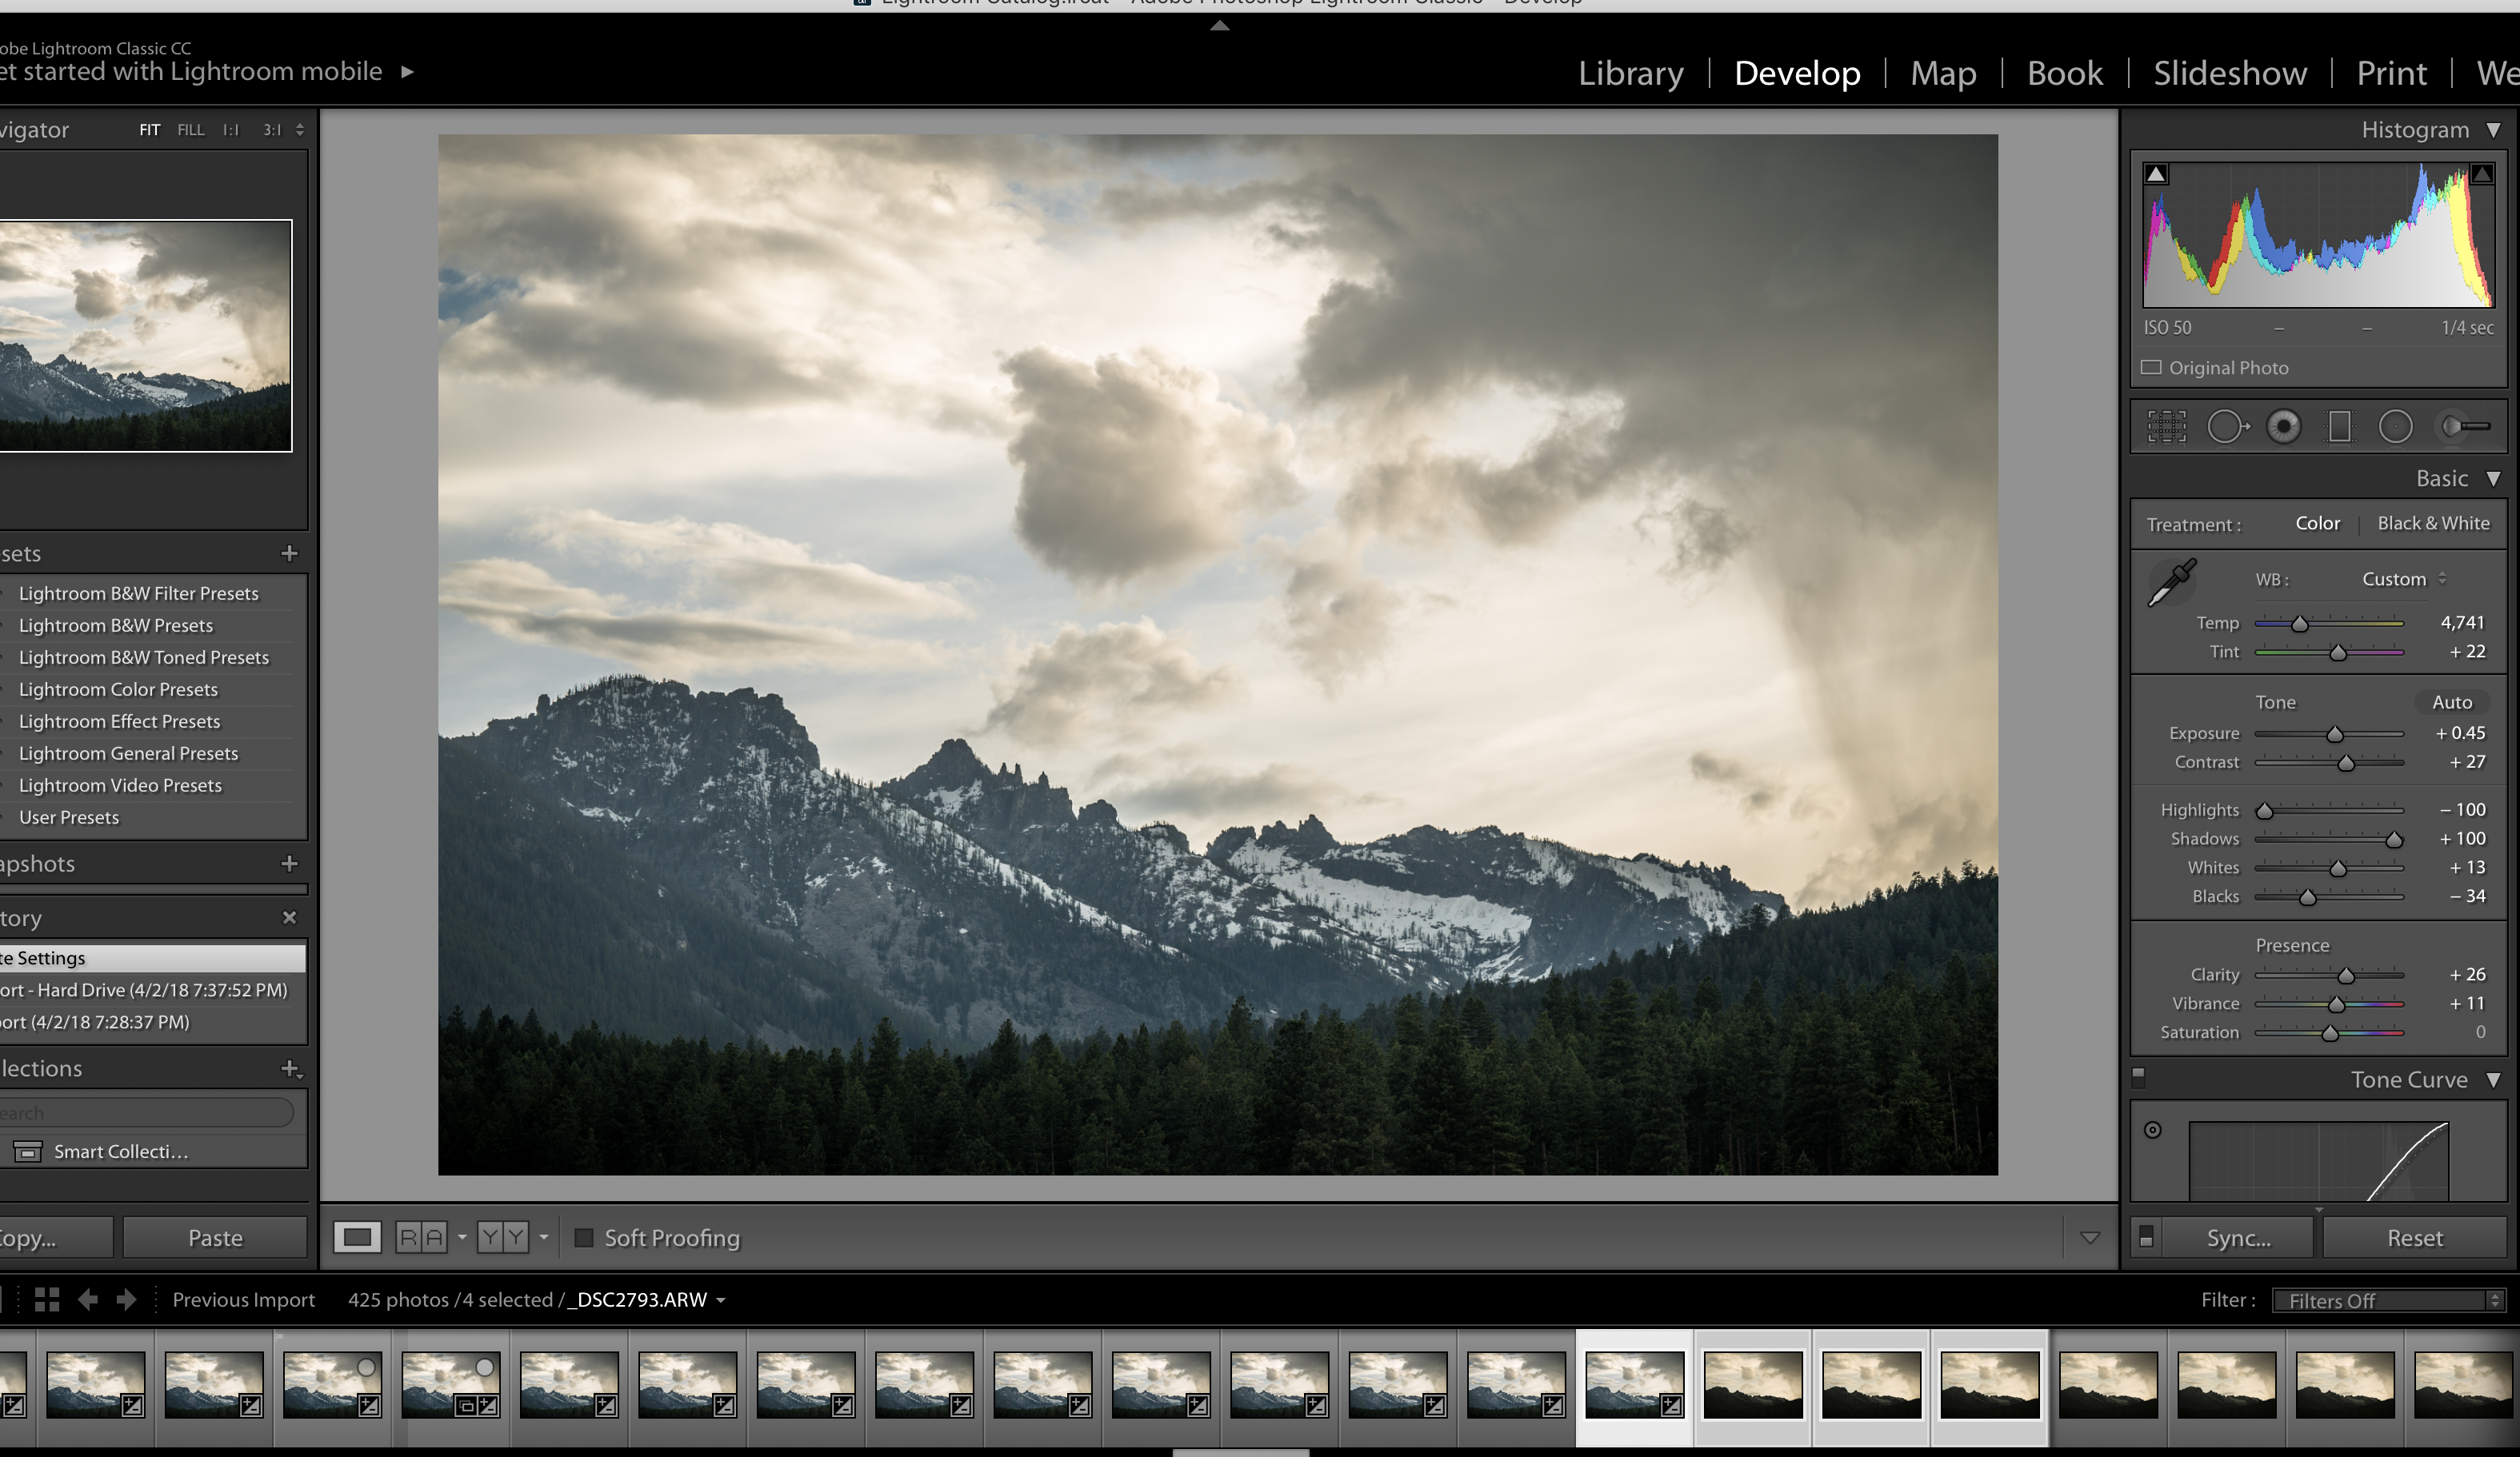Pick the Adjustment Brush tool
The image size is (2520, 1457).
point(2465,427)
